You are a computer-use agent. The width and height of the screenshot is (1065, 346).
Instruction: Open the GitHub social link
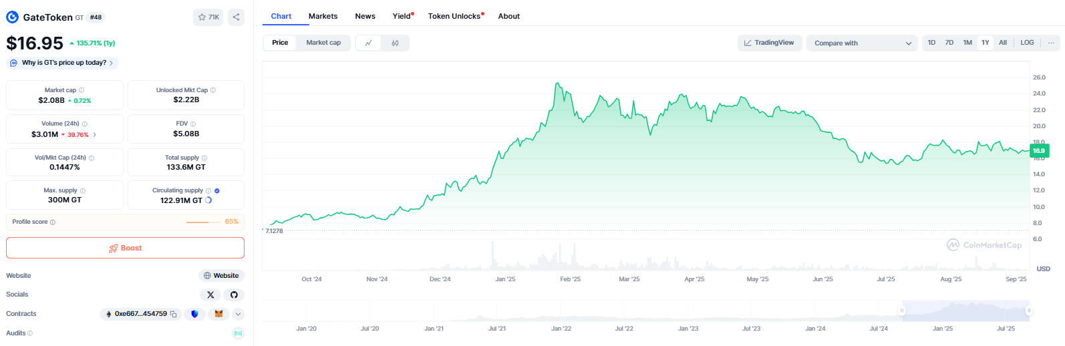(x=234, y=295)
